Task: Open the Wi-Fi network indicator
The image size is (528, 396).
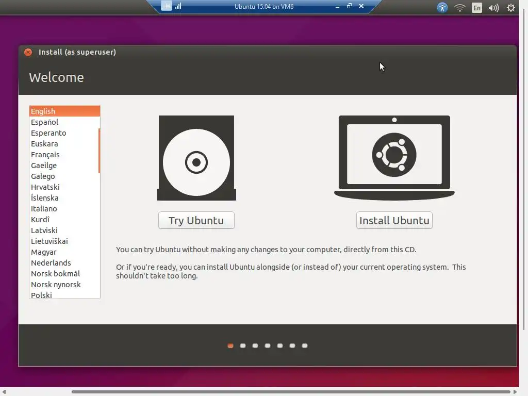Action: pyautogui.click(x=459, y=7)
